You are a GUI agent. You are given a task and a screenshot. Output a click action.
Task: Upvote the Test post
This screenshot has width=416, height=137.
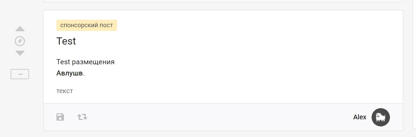(x=20, y=29)
